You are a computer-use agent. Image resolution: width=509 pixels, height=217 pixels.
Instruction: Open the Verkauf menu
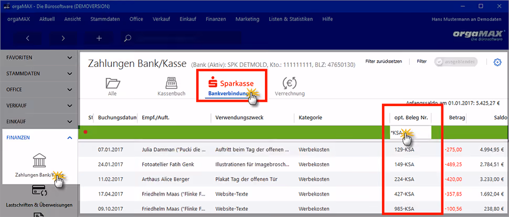point(161,19)
